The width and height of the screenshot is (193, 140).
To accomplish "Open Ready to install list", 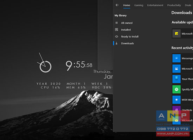I will pos(130,36).
